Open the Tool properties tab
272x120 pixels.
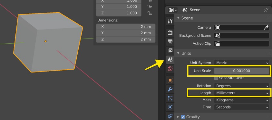pyautogui.click(x=170, y=21)
